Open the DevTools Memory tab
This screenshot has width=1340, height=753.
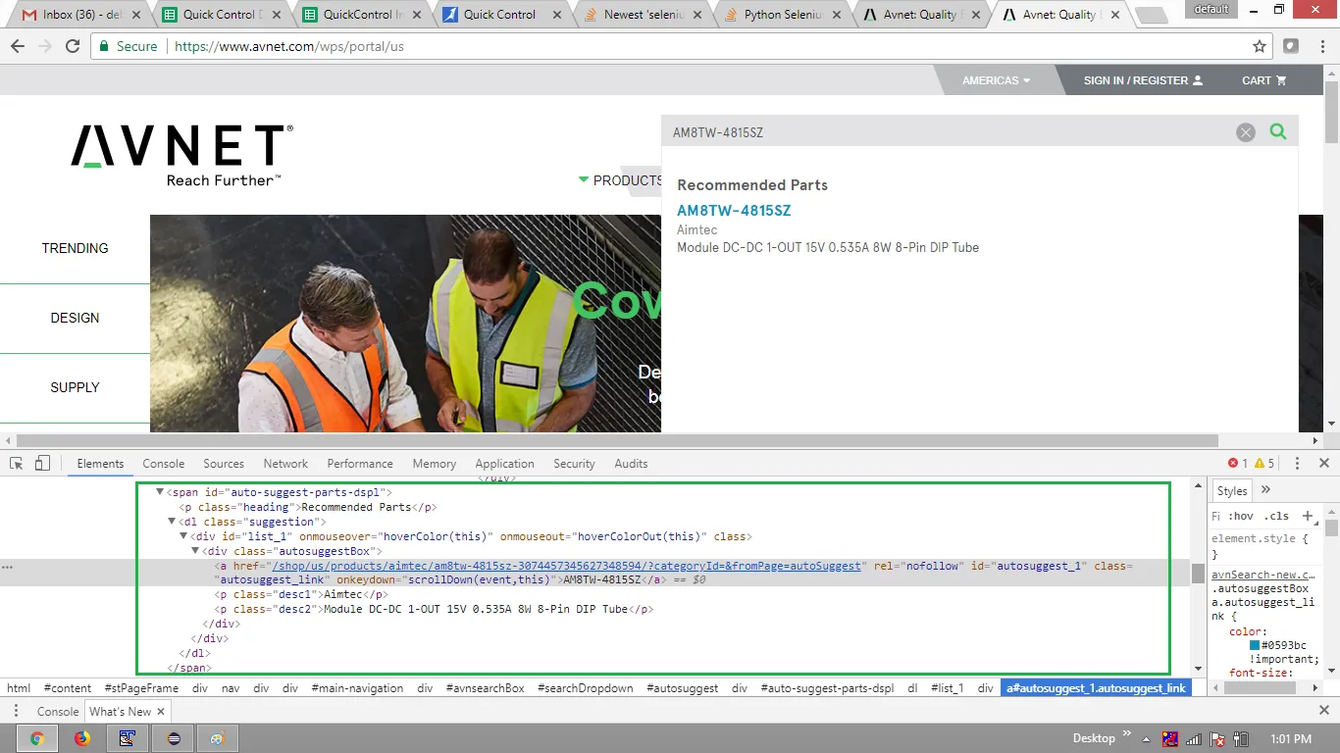[435, 464]
